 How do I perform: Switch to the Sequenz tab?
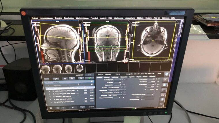tap(152, 76)
